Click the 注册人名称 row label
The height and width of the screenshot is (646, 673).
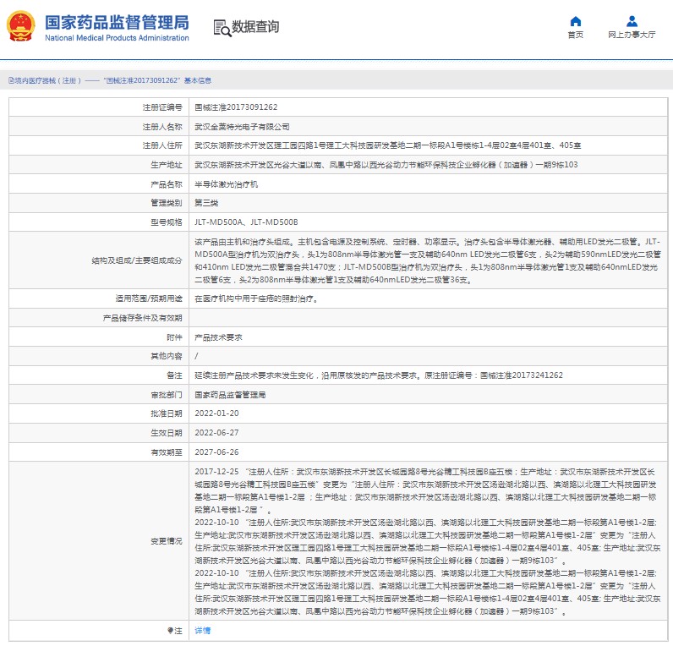(x=162, y=127)
